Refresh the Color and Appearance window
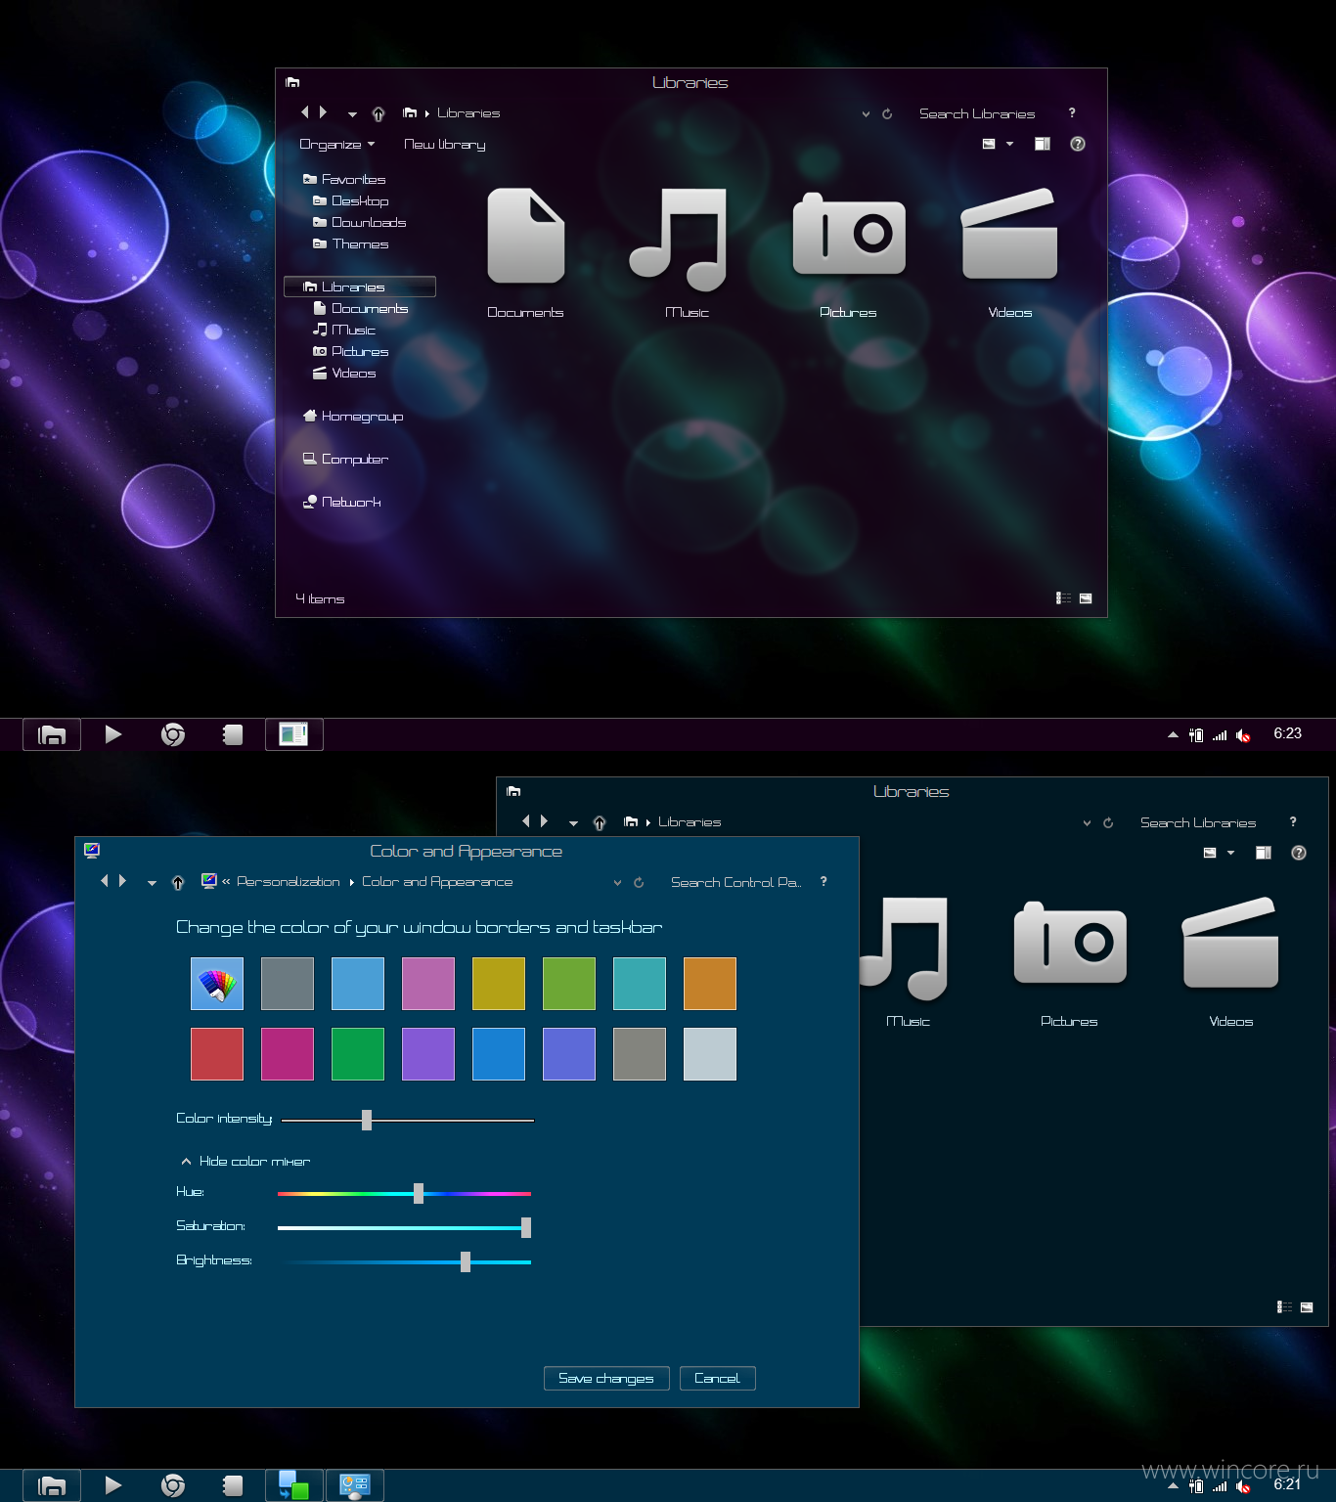The width and height of the screenshot is (1336, 1502). (x=639, y=882)
